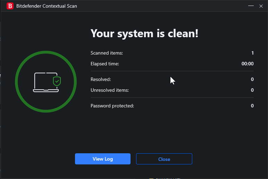
Task: Click the Password protected count 0
Action: [x=252, y=106]
